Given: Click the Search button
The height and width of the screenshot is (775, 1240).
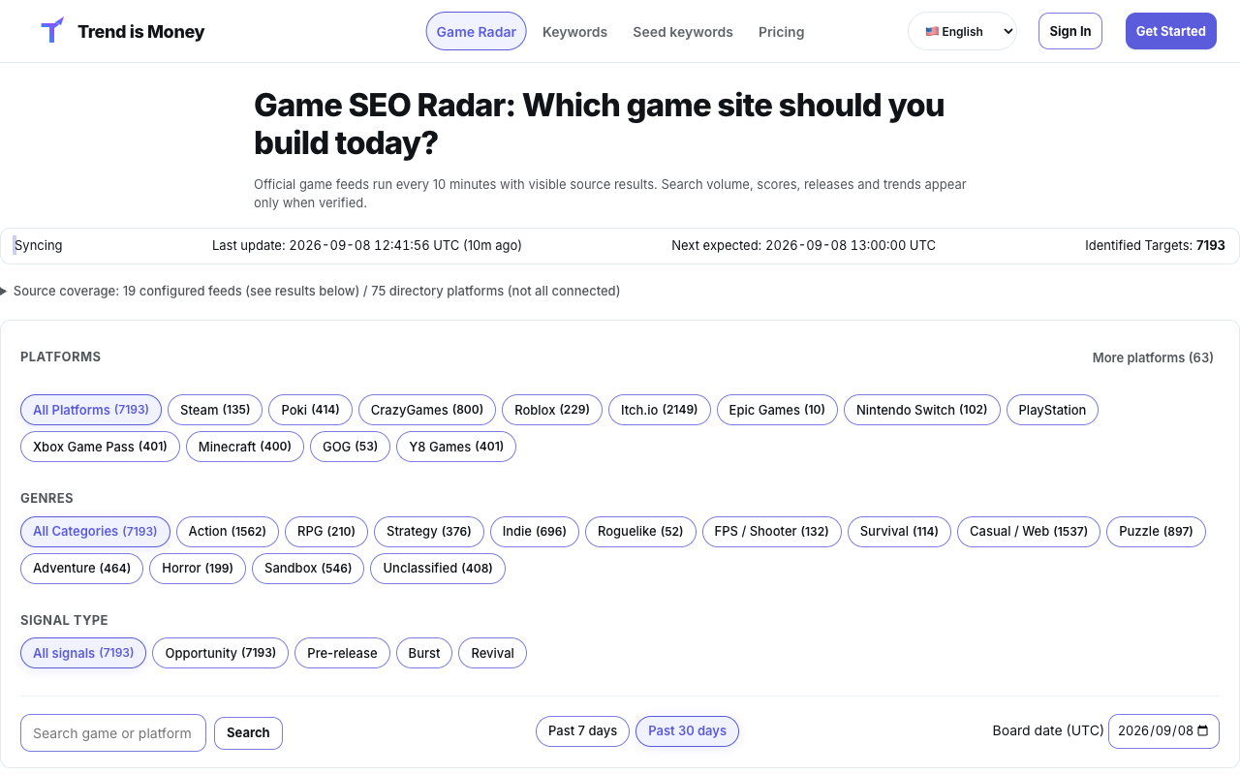Looking at the screenshot, I should [x=248, y=732].
